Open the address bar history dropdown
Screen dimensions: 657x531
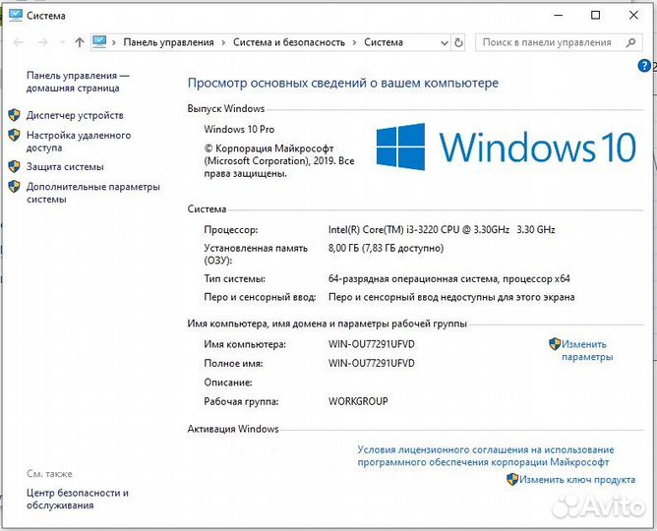pos(445,42)
